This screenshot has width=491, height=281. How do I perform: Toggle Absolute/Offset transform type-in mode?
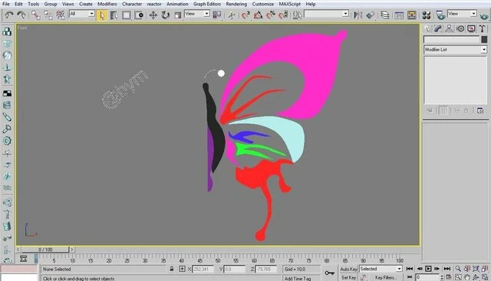pyautogui.click(x=182, y=269)
